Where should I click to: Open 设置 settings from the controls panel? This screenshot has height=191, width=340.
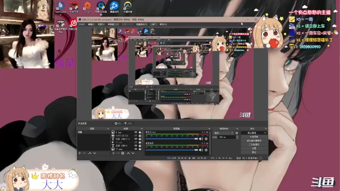pyautogui.click(x=254, y=148)
